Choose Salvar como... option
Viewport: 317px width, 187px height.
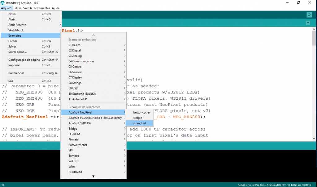click(x=31, y=52)
